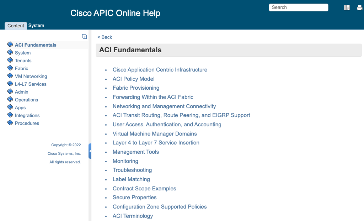Open the Fabric Provisioning link

point(136,88)
